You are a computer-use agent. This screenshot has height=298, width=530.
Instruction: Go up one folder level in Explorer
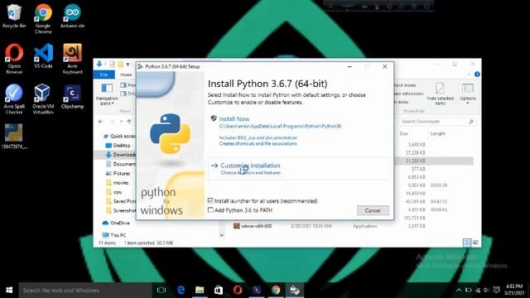[129, 122]
